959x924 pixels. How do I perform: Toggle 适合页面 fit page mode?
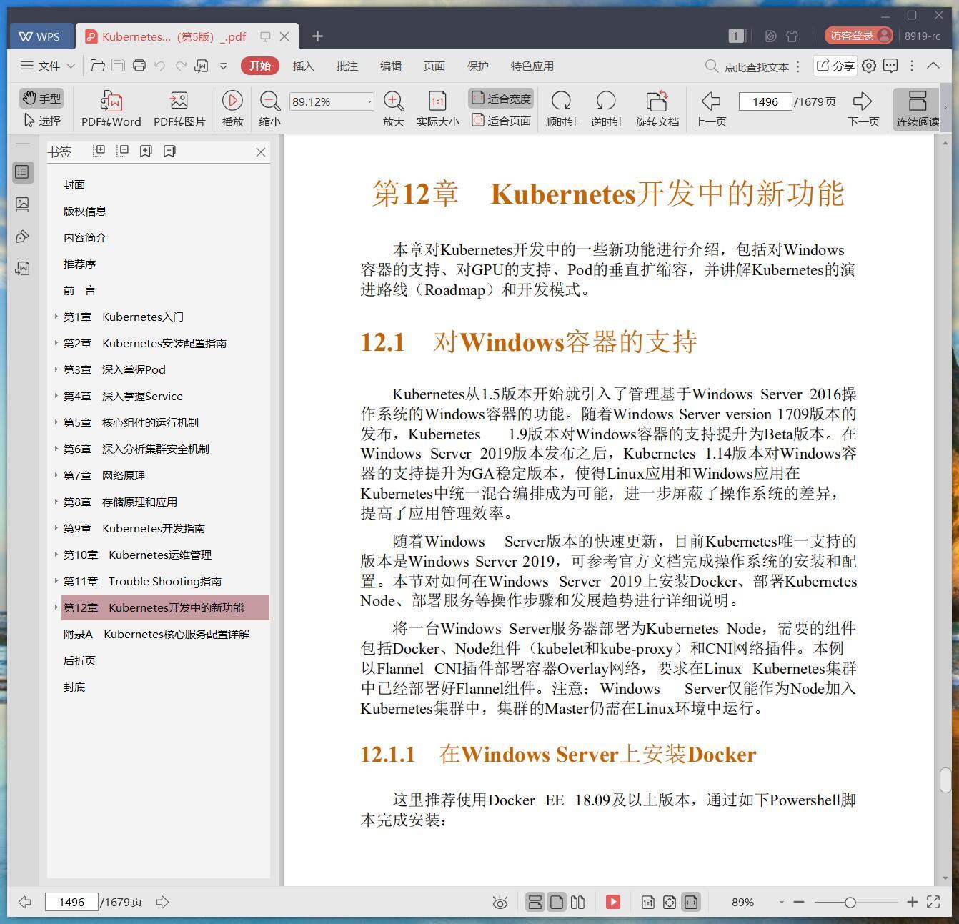[501, 121]
